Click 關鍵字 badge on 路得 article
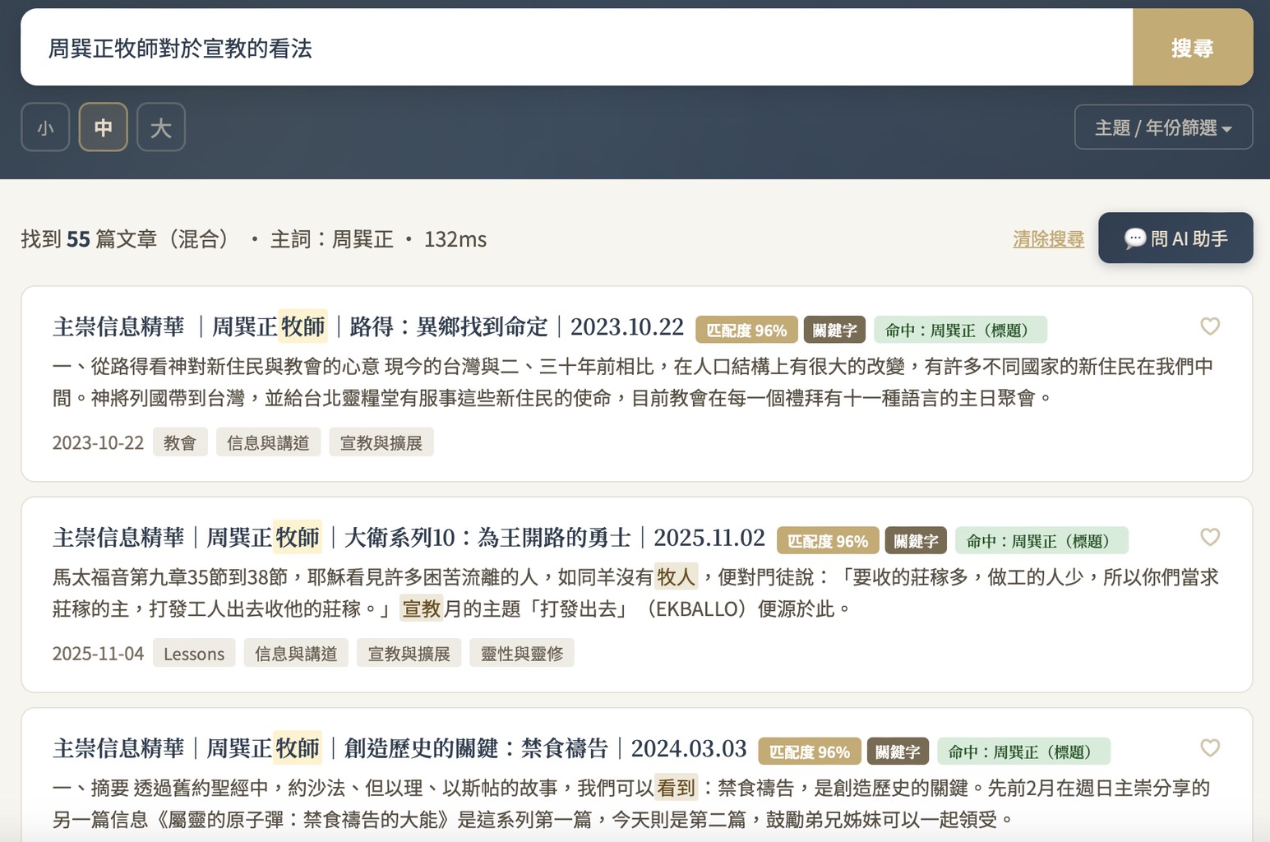1270x842 pixels. pyautogui.click(x=834, y=330)
